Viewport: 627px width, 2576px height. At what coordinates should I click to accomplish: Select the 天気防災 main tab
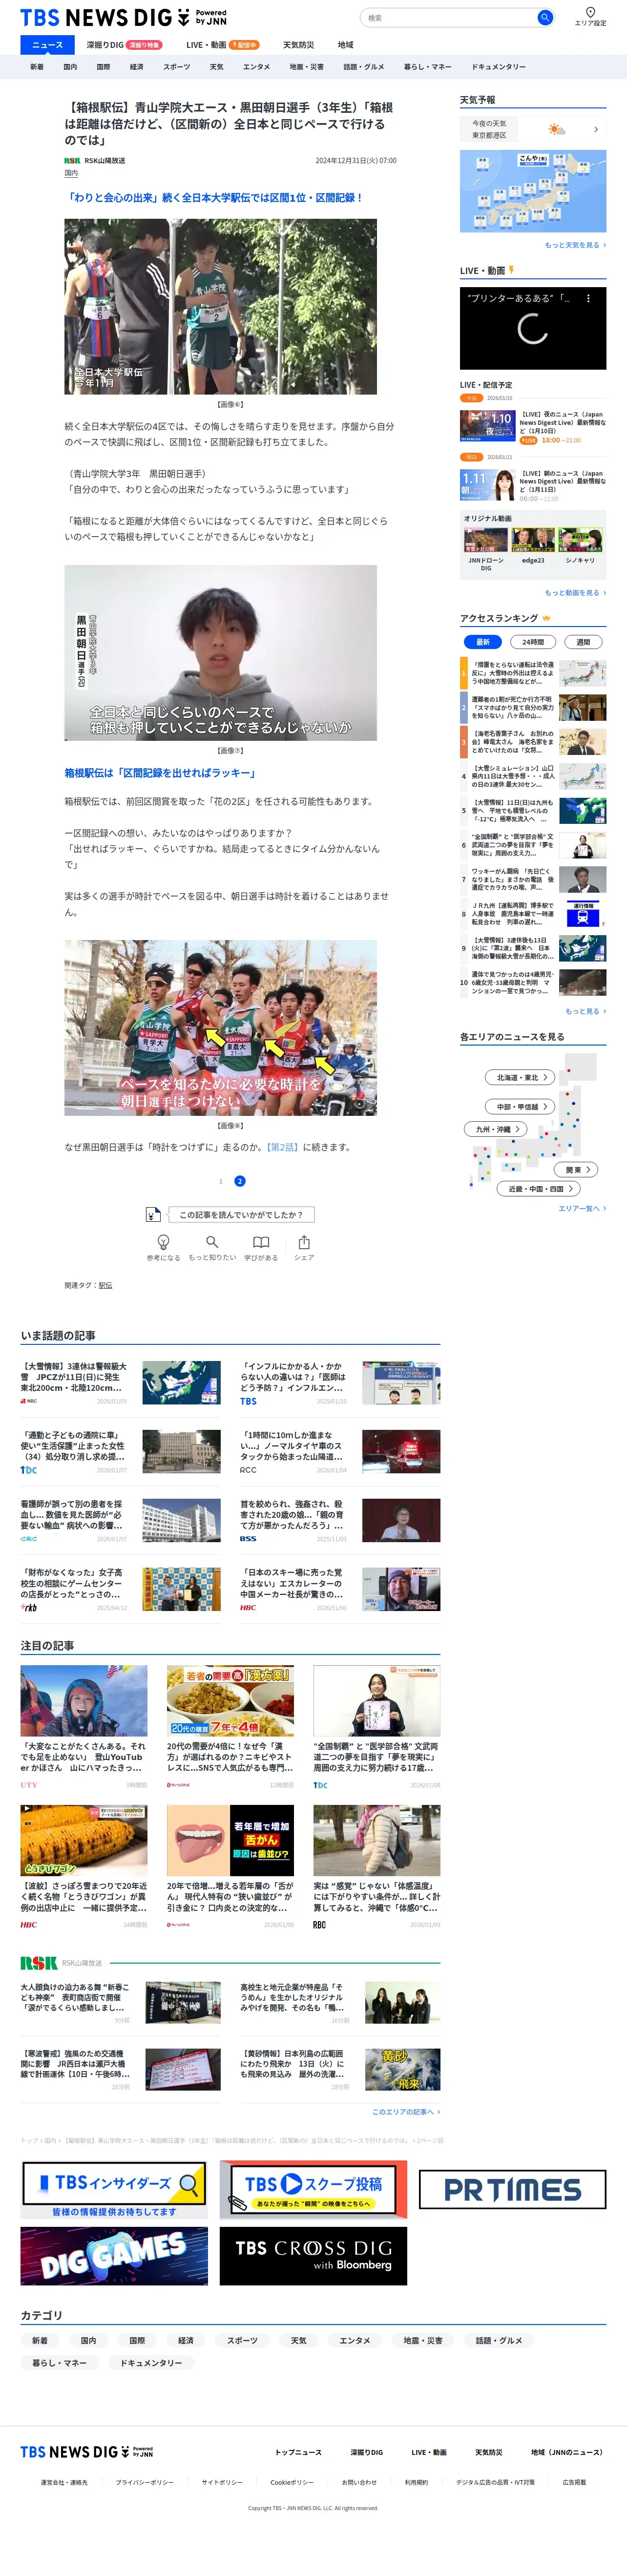click(298, 45)
